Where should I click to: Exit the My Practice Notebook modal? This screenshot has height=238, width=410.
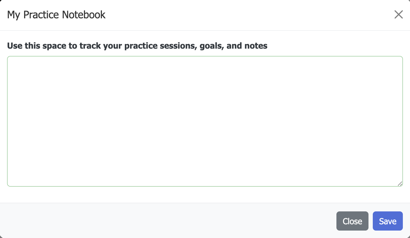399,15
